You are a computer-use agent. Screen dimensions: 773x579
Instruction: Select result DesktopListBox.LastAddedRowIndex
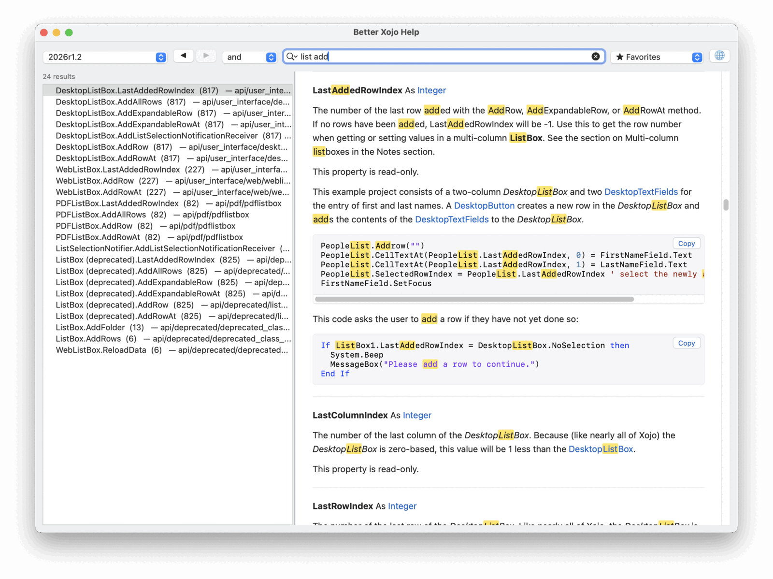tap(168, 90)
